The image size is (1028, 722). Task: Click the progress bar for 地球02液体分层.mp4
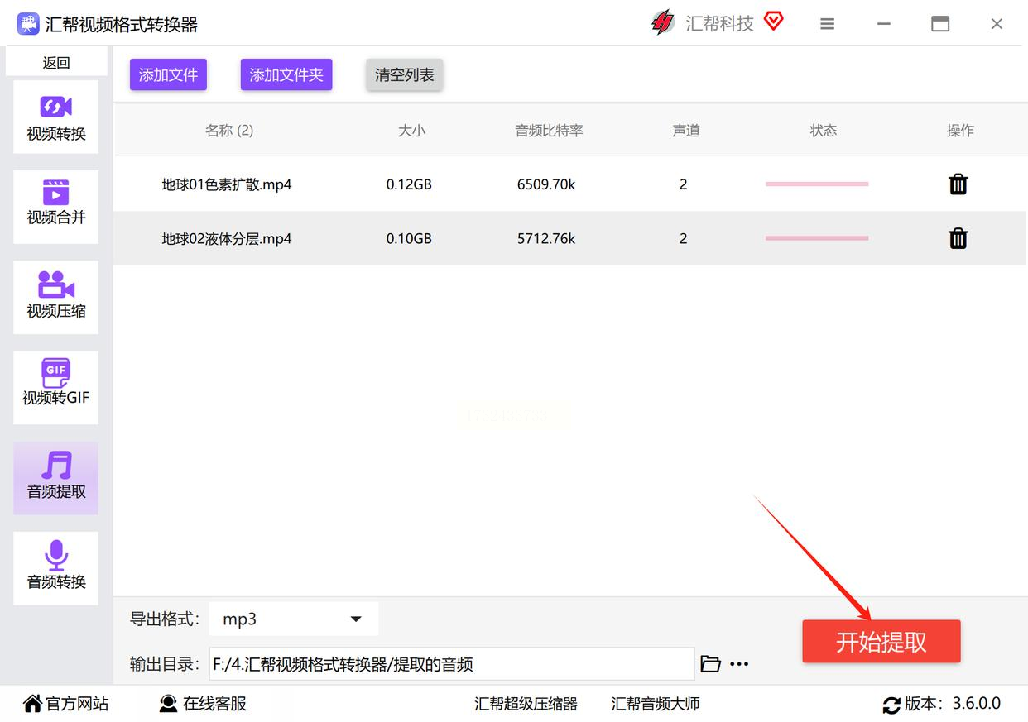tap(817, 238)
